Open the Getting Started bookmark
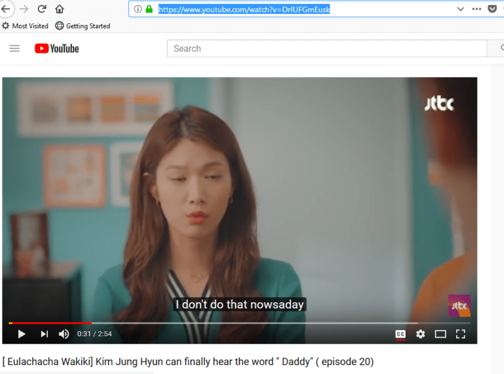The width and height of the screenshot is (504, 374). [83, 26]
